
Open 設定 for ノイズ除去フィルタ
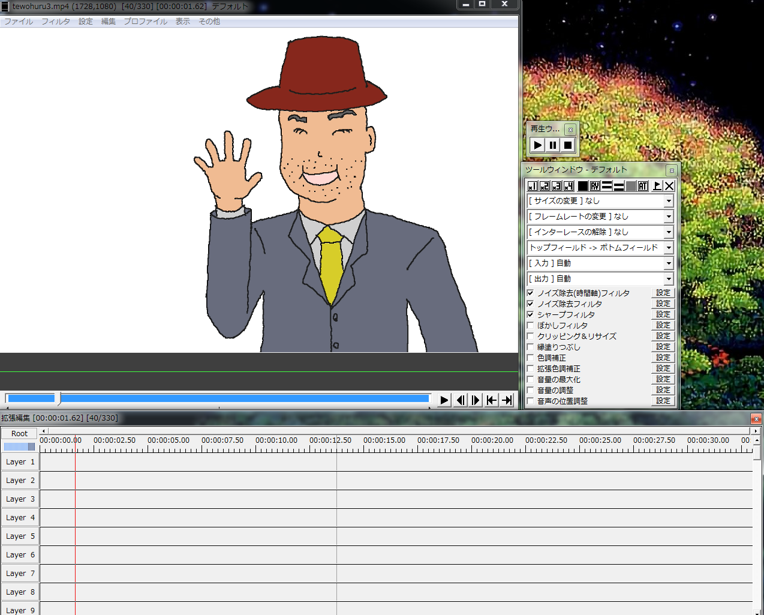(x=663, y=304)
